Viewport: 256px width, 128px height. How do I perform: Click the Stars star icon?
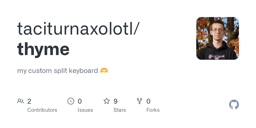pyautogui.click(x=107, y=101)
